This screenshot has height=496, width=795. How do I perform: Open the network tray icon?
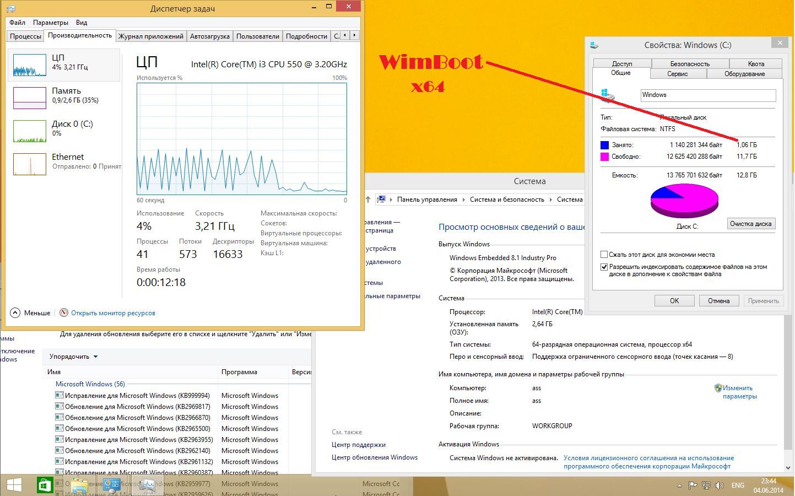(706, 486)
